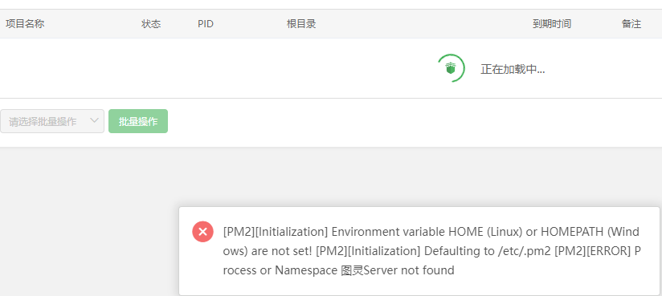
Task: Click the PID column header
Action: pos(206,24)
